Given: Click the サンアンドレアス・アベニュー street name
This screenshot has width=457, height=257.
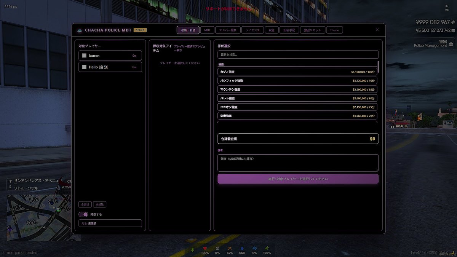Looking at the screenshot, I should coord(37,180).
